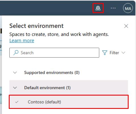Close the Select environment panel

coord(126,26)
